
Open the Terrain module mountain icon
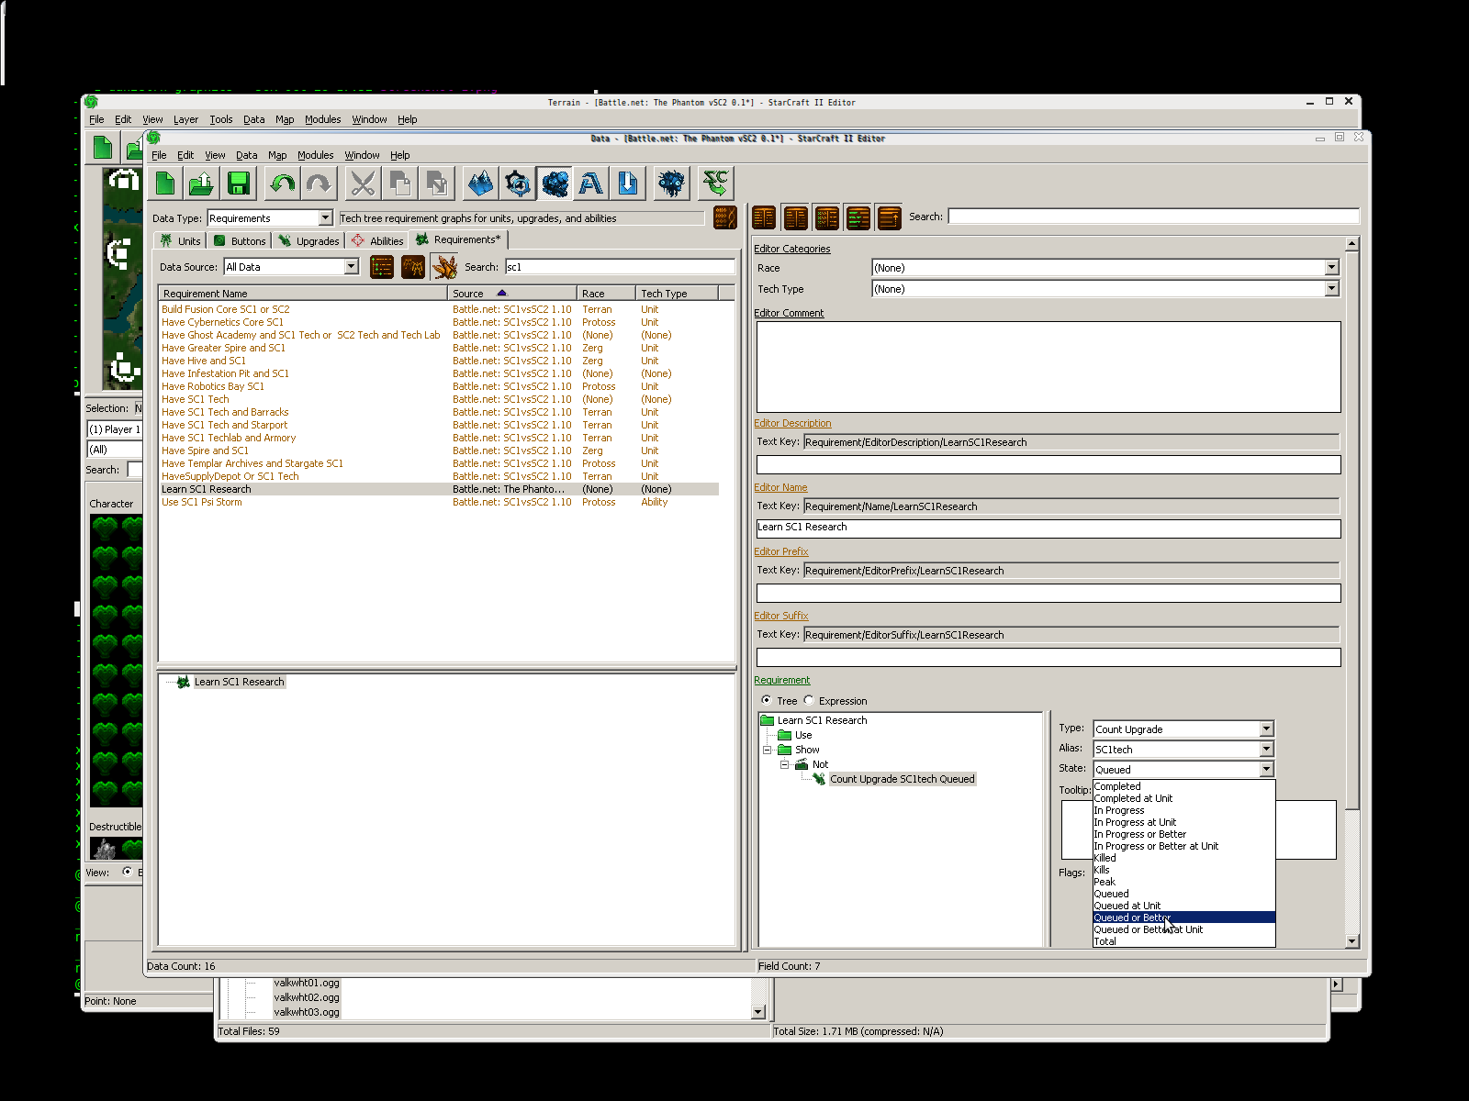tap(480, 184)
